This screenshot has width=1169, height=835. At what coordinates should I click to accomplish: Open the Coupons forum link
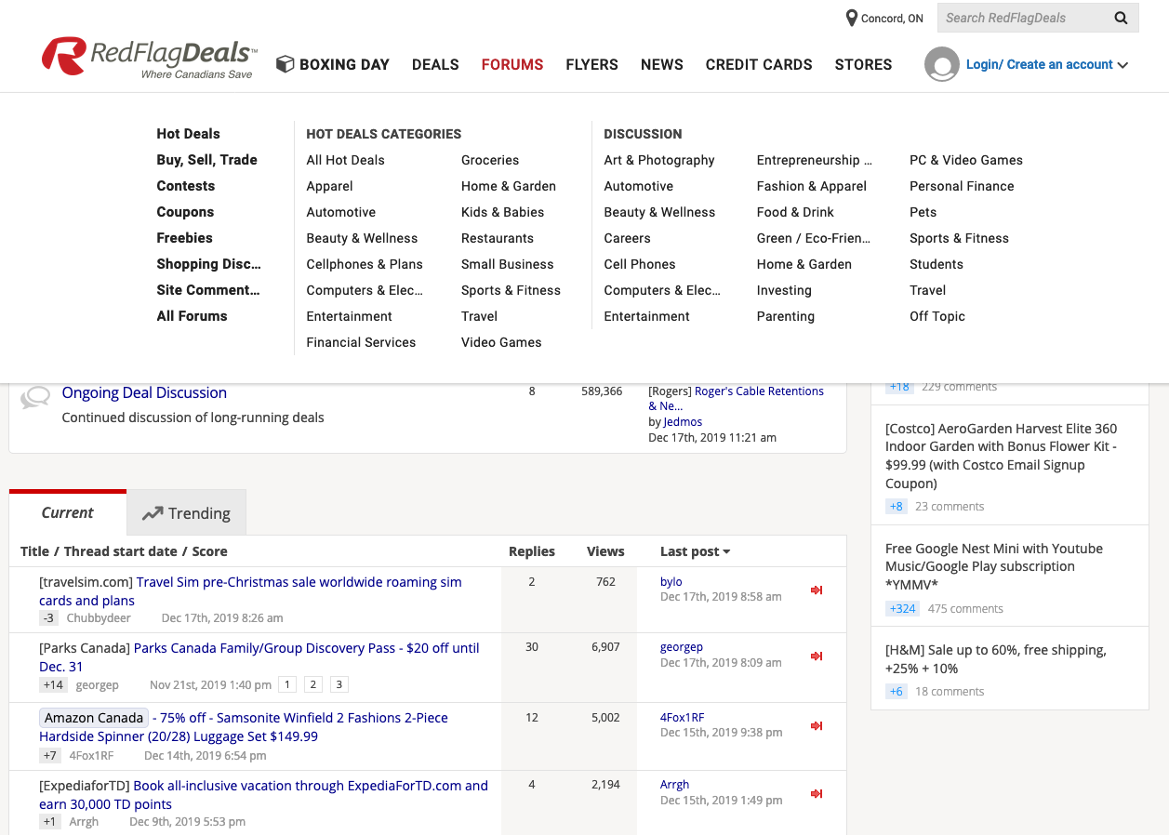(185, 212)
